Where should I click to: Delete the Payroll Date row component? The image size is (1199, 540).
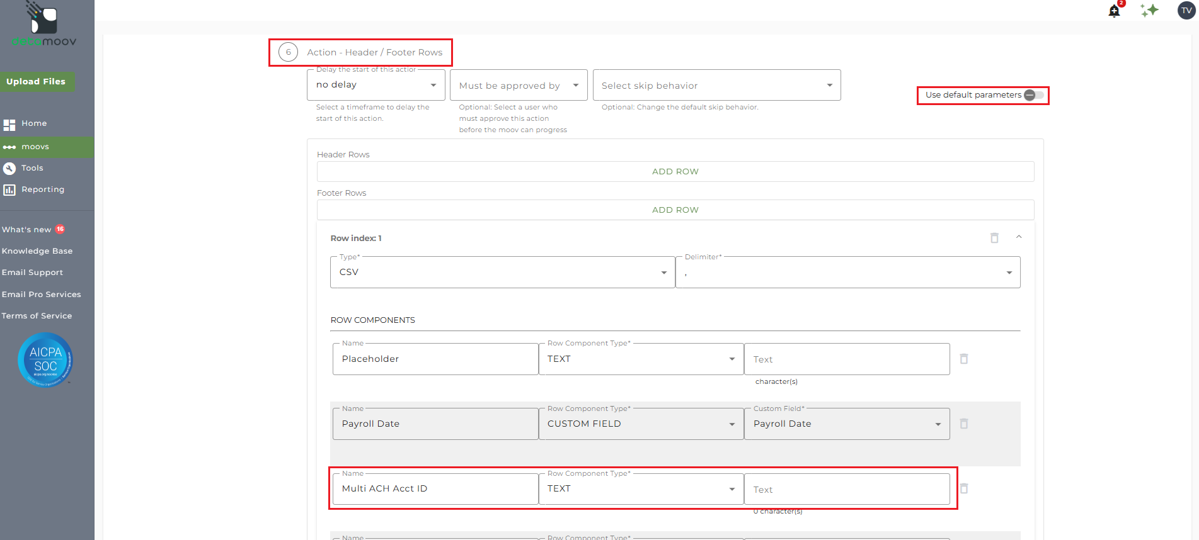(x=963, y=424)
